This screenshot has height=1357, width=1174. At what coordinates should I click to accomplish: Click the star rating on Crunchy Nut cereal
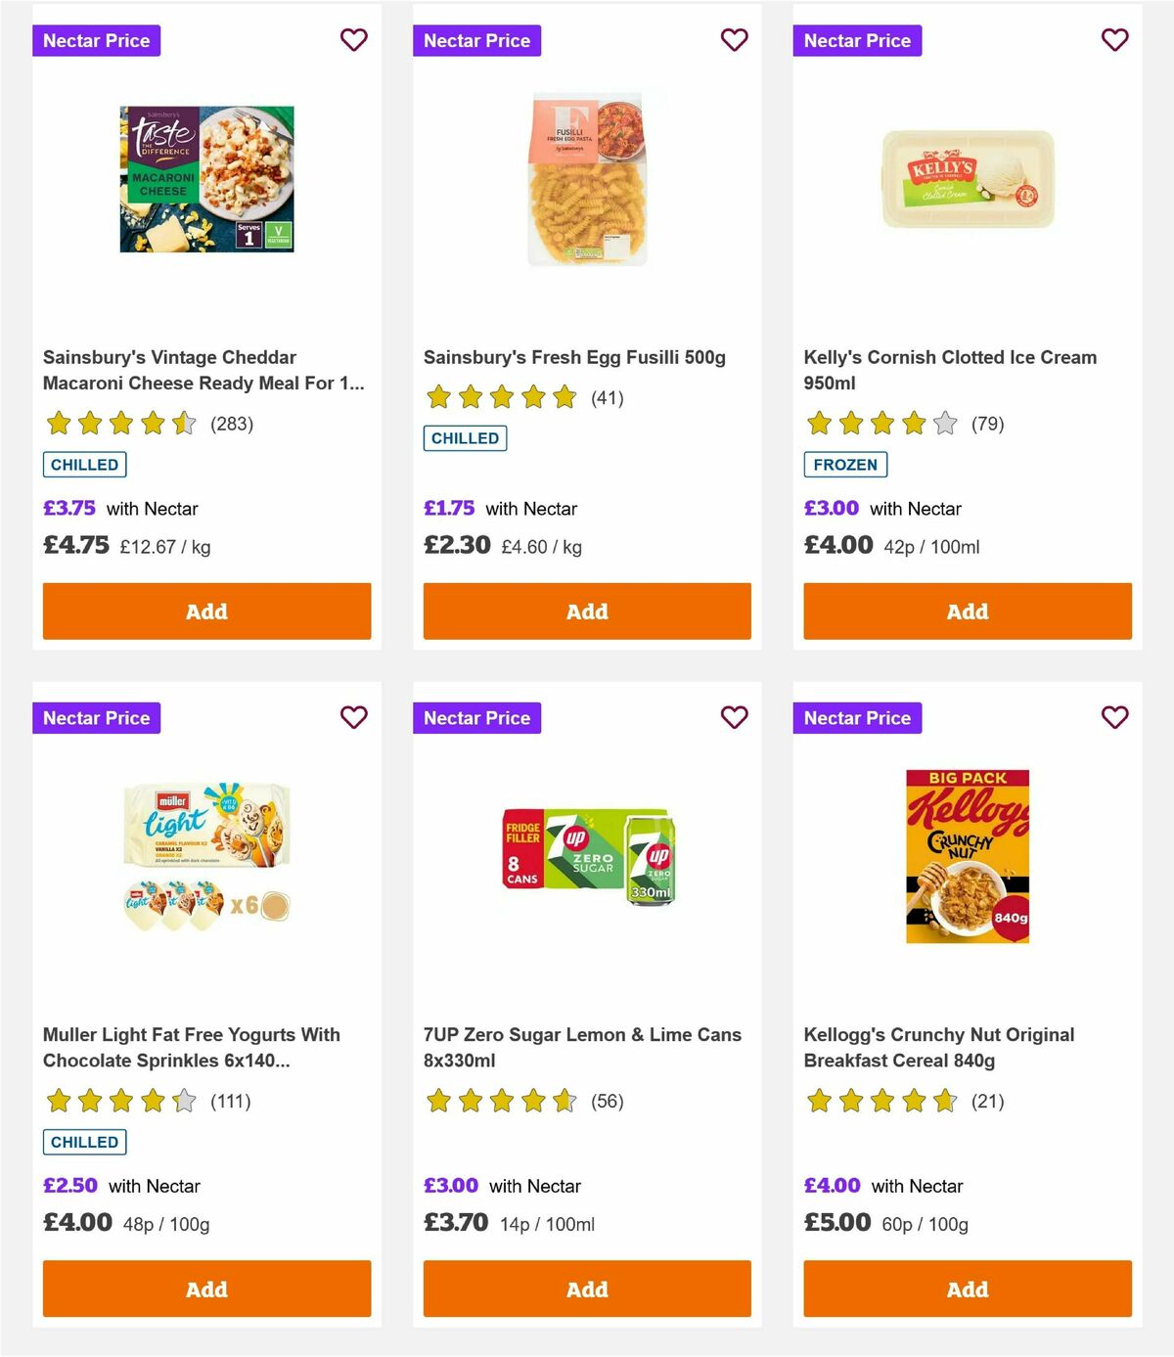[880, 1101]
